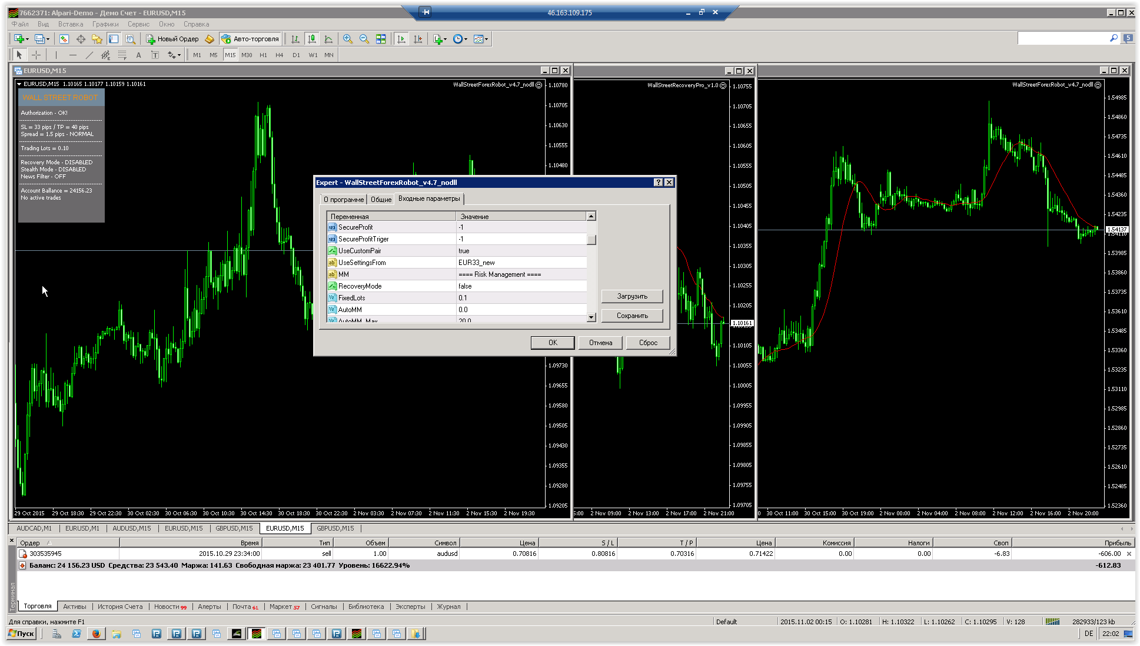Open the MetaEditor yellow book icon
Image resolution: width=1140 pixels, height=646 pixels.
point(210,39)
